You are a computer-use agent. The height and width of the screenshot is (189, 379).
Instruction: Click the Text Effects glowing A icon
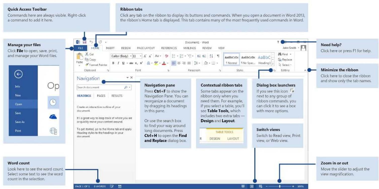pyautogui.click(x=148, y=63)
